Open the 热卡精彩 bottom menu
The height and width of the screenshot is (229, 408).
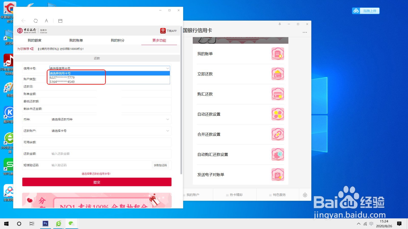tap(234, 195)
